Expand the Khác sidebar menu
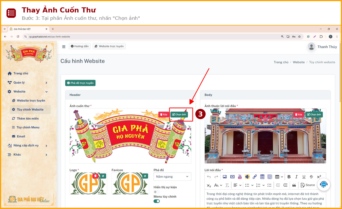Screen dimensions: 342x209 tap(27, 155)
